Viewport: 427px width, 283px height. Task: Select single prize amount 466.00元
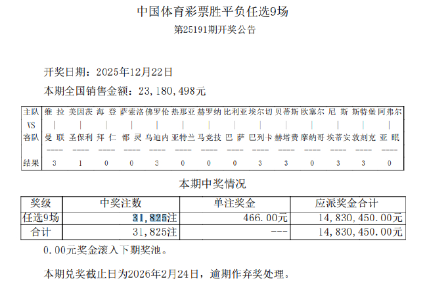pyautogui.click(x=265, y=218)
